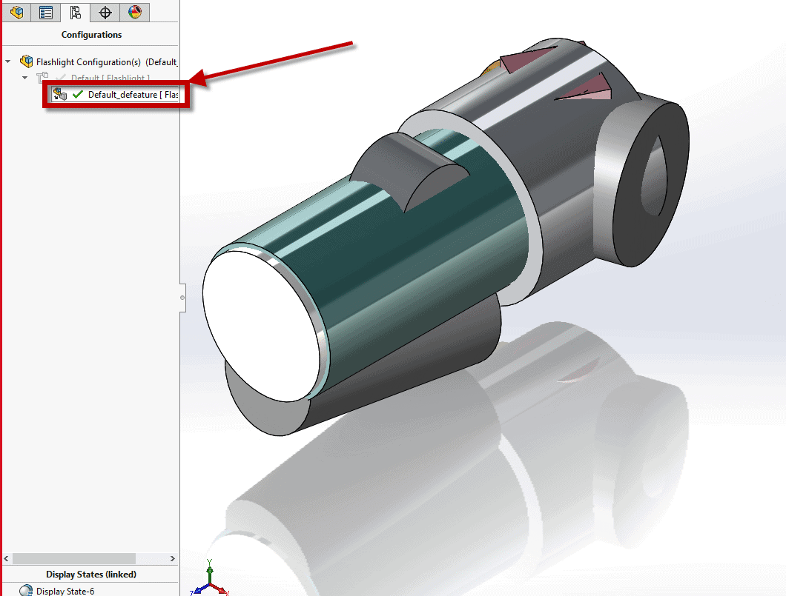786x596 pixels.
Task: Open the DimXpertManager crosshair tab
Action: 105,12
